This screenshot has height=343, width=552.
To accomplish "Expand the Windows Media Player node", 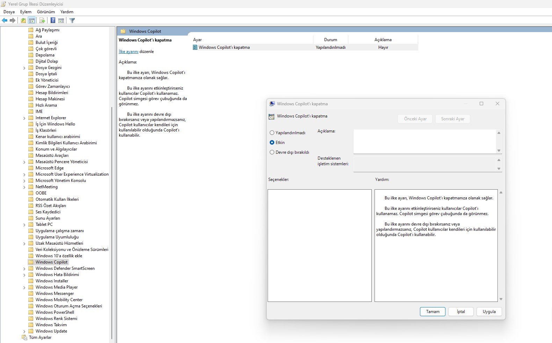I will [24, 288].
